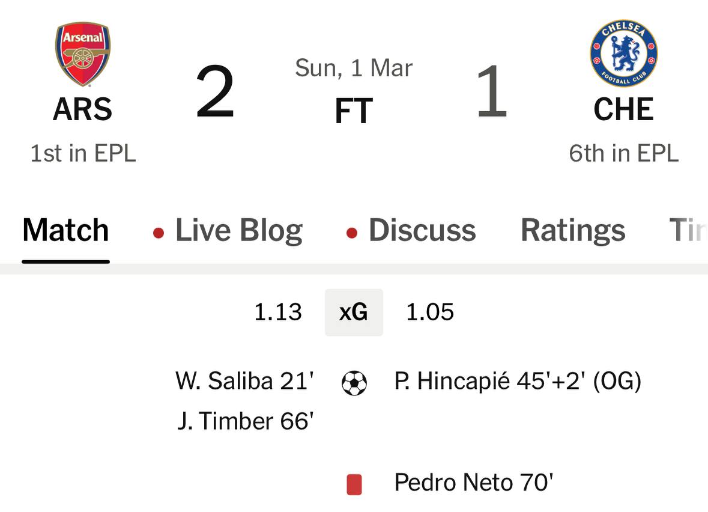Tap the xG stat label
Screen dimensions: 708x512
pyautogui.click(x=354, y=312)
